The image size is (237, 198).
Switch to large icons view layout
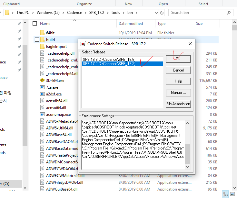(232, 194)
